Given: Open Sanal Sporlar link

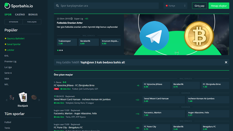Looking at the screenshot, I should click(14, 44).
